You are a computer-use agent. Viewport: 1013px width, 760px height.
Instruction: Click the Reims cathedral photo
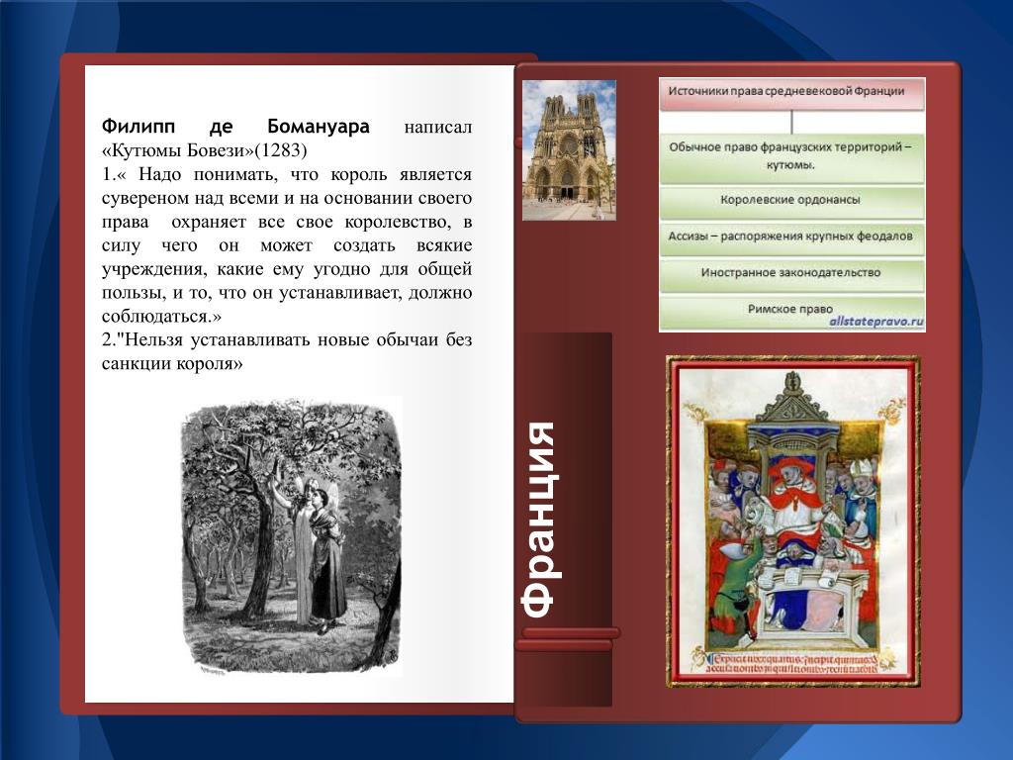(x=569, y=149)
